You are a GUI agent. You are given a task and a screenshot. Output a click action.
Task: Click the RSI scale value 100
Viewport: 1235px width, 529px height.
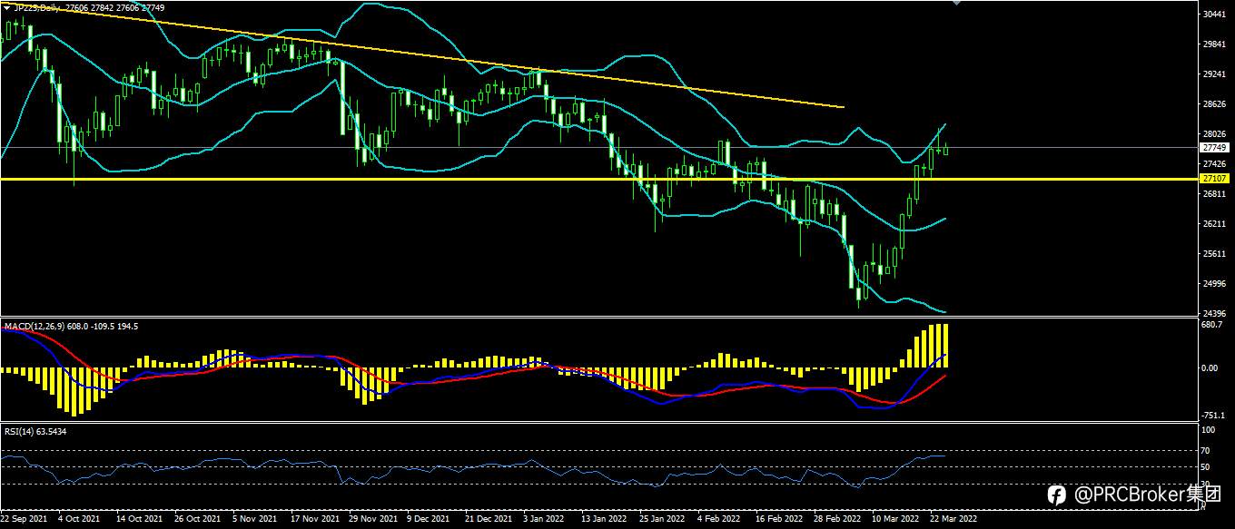point(1209,429)
